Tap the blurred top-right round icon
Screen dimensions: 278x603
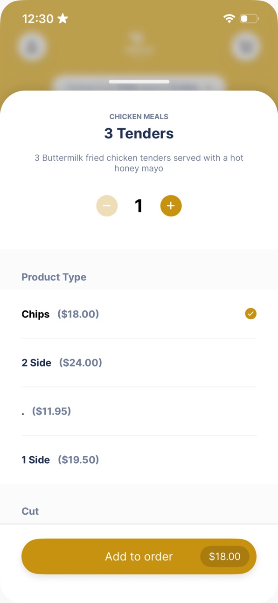(x=246, y=47)
